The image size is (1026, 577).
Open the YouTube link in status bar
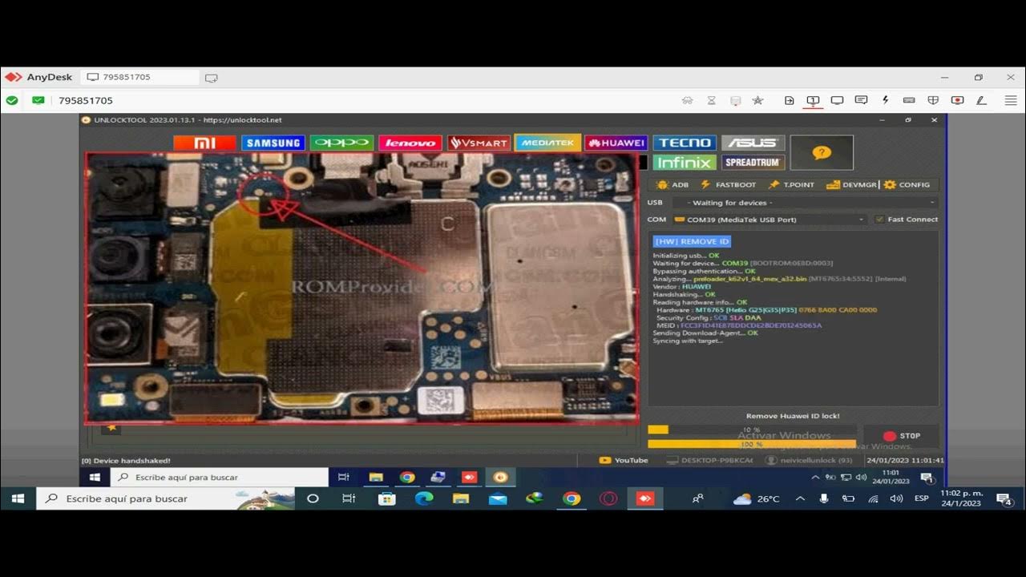pyautogui.click(x=624, y=460)
